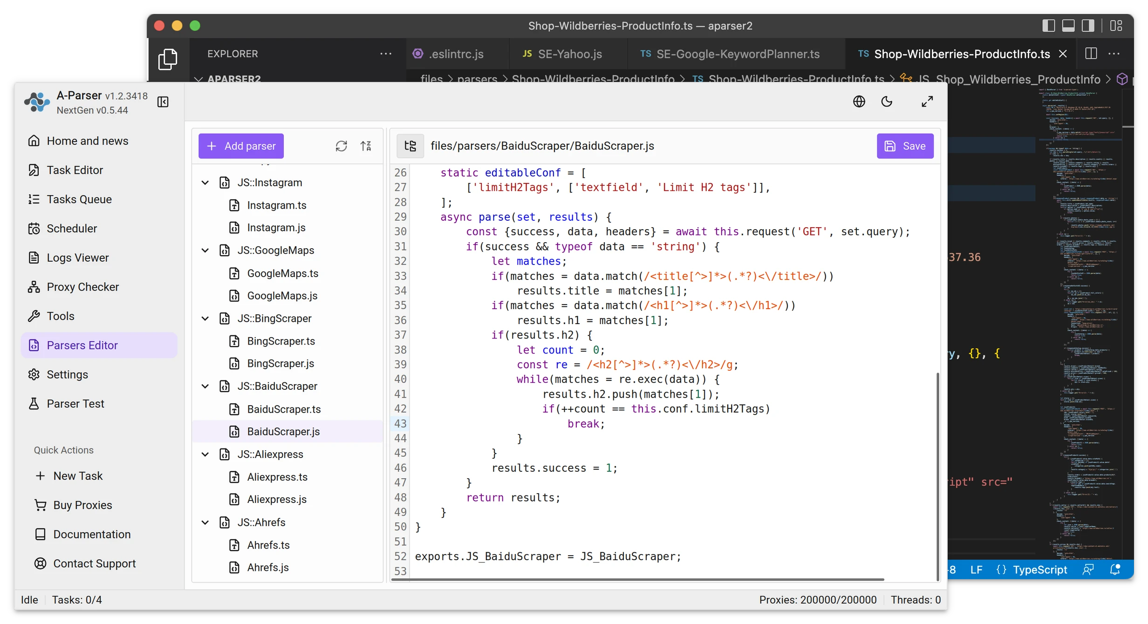Open VS Code Explorer activity icon
The image size is (1148, 624).
tap(168, 60)
